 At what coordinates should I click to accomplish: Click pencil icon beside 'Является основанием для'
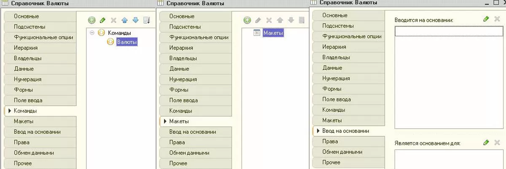[x=486, y=143]
